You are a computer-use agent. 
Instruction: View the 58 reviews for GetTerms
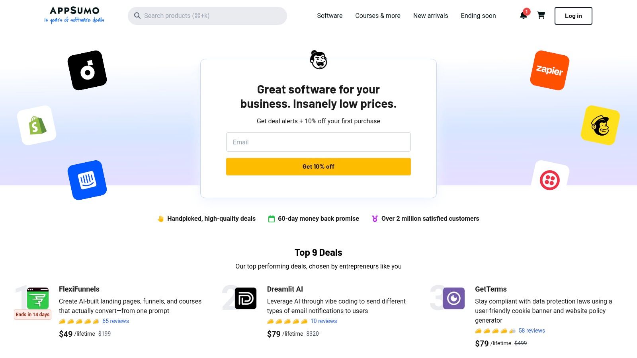pos(531,331)
